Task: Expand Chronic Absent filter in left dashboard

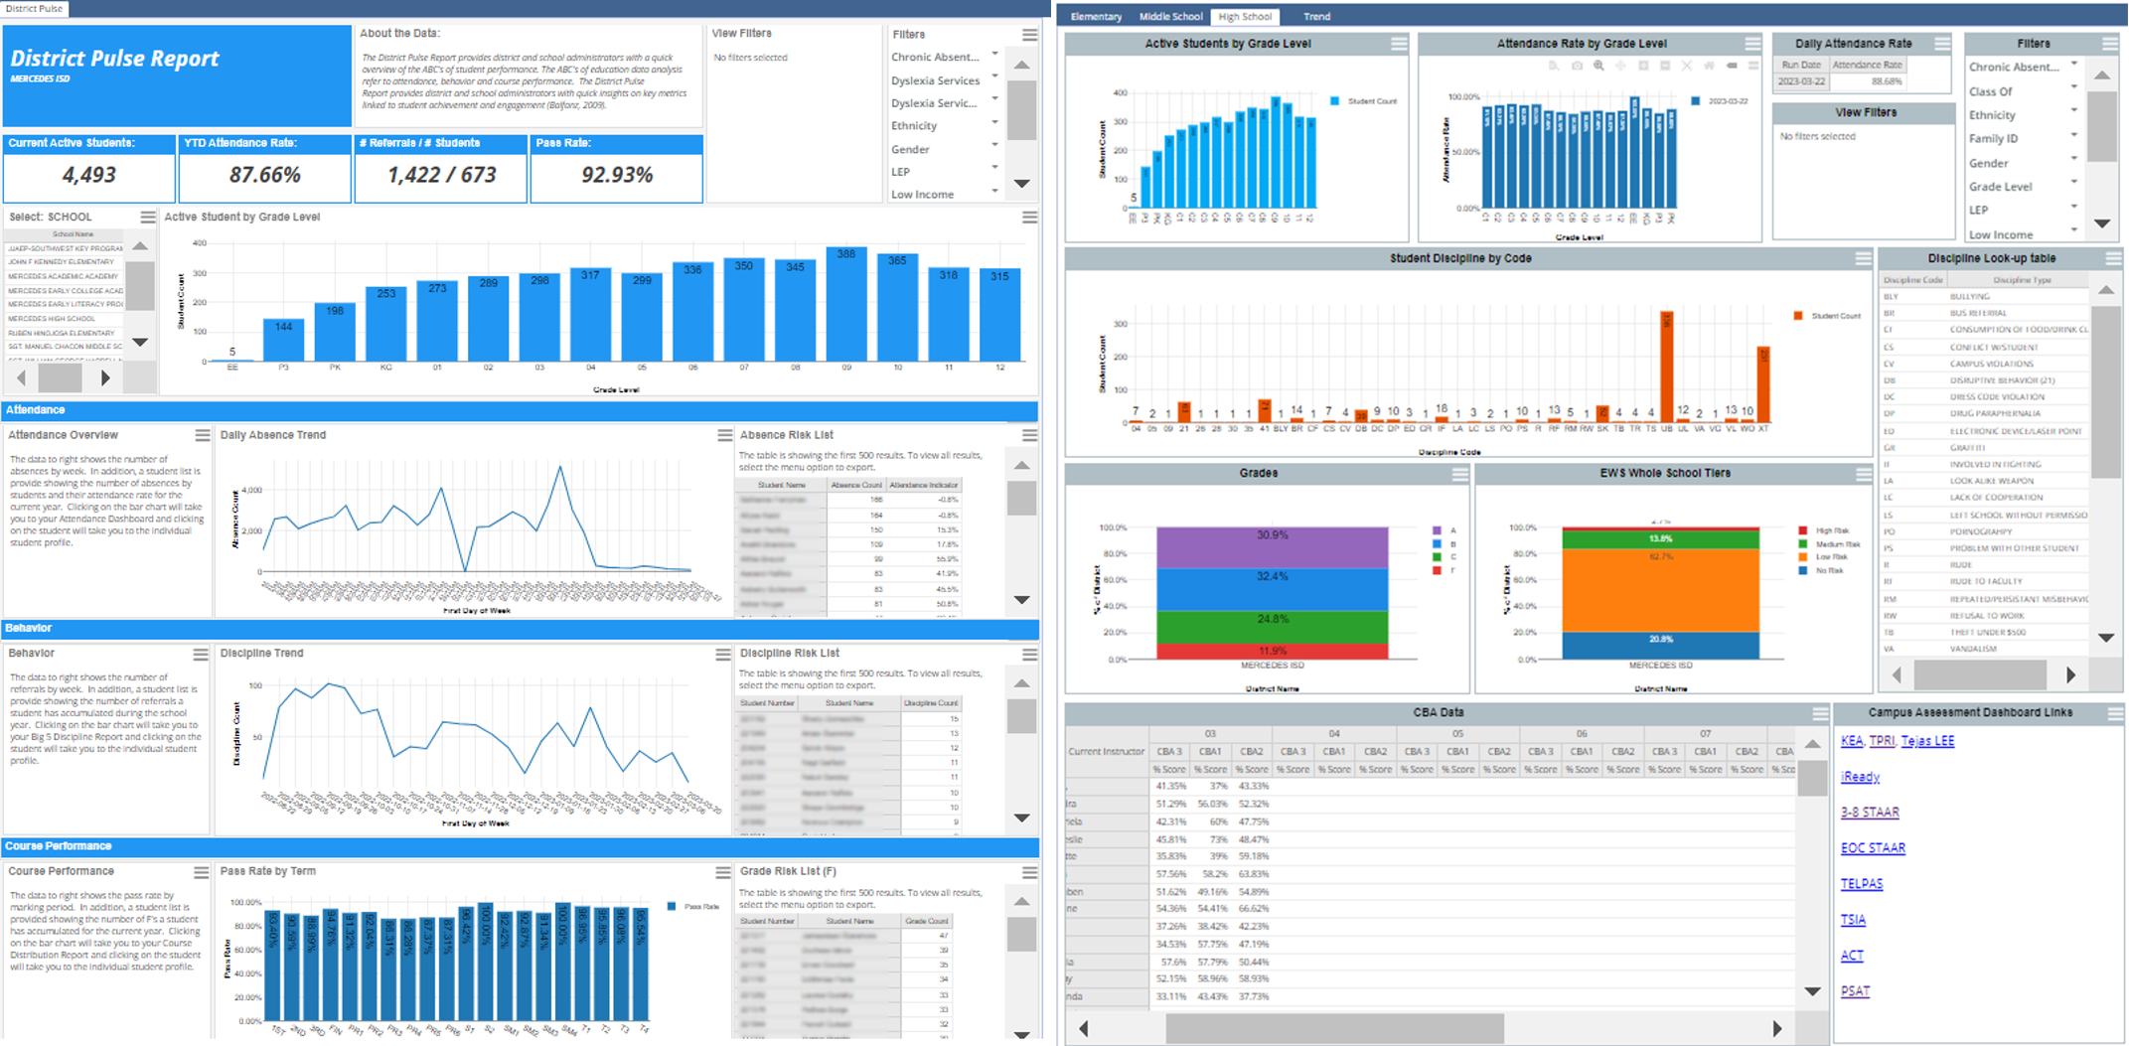Action: pos(994,54)
